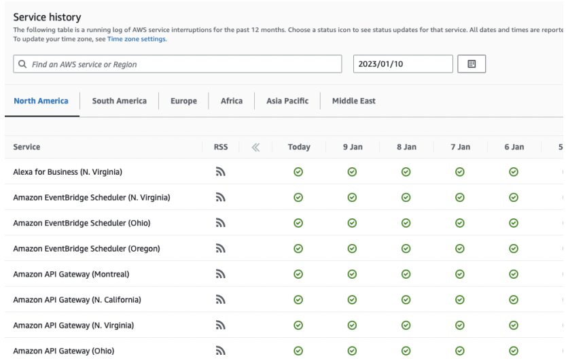Click 6 Jan status icon for Alexa for Business
The image size is (568, 363).
coord(514,172)
